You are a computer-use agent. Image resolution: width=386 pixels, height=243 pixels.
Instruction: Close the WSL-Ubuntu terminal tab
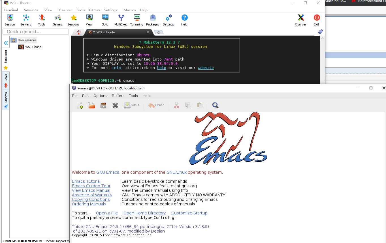tap(148, 32)
